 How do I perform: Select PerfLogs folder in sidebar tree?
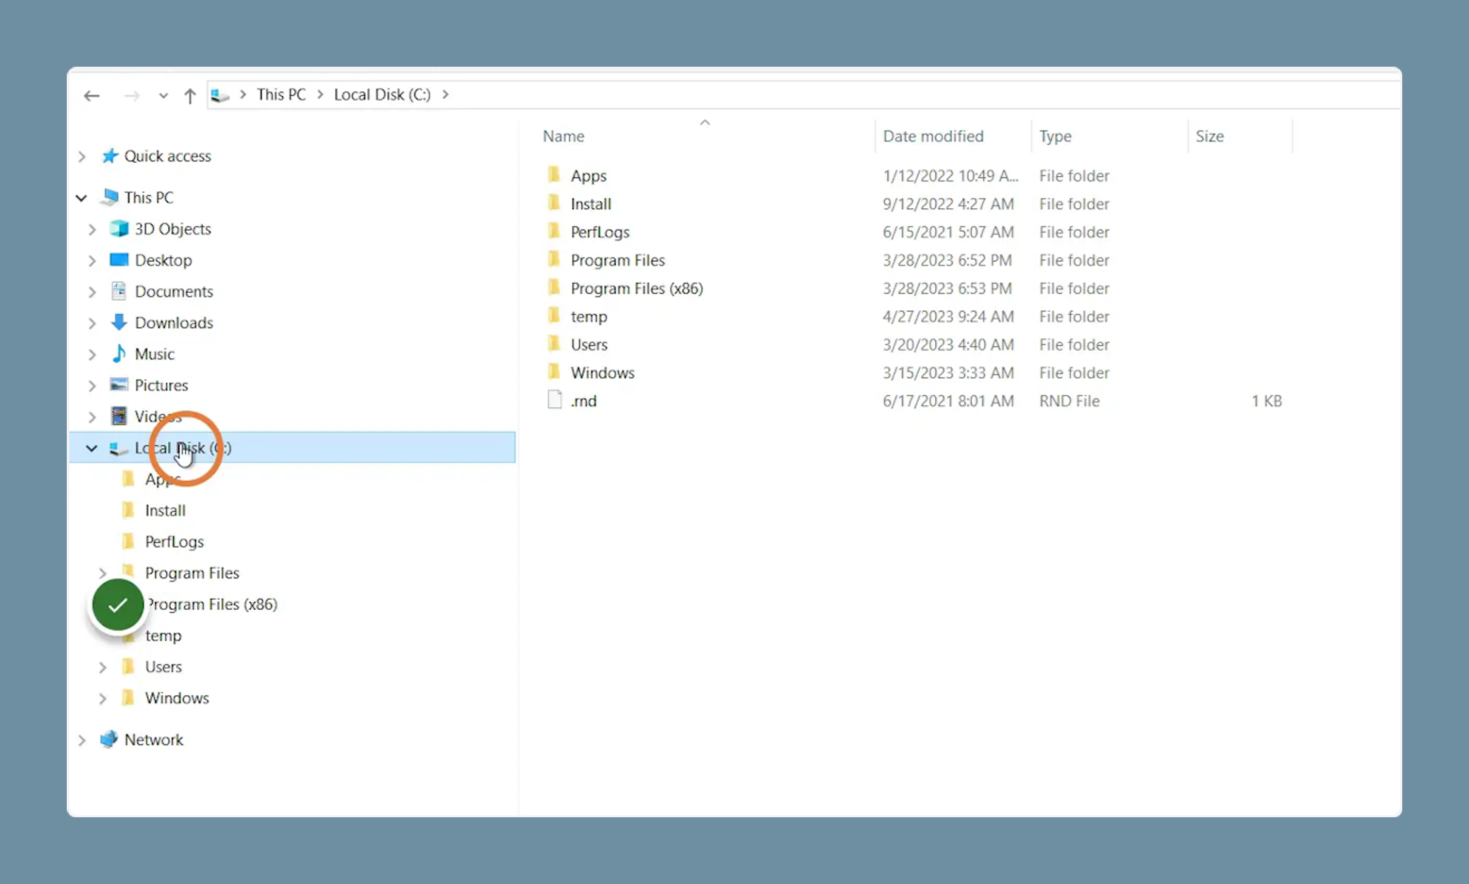[x=174, y=542]
